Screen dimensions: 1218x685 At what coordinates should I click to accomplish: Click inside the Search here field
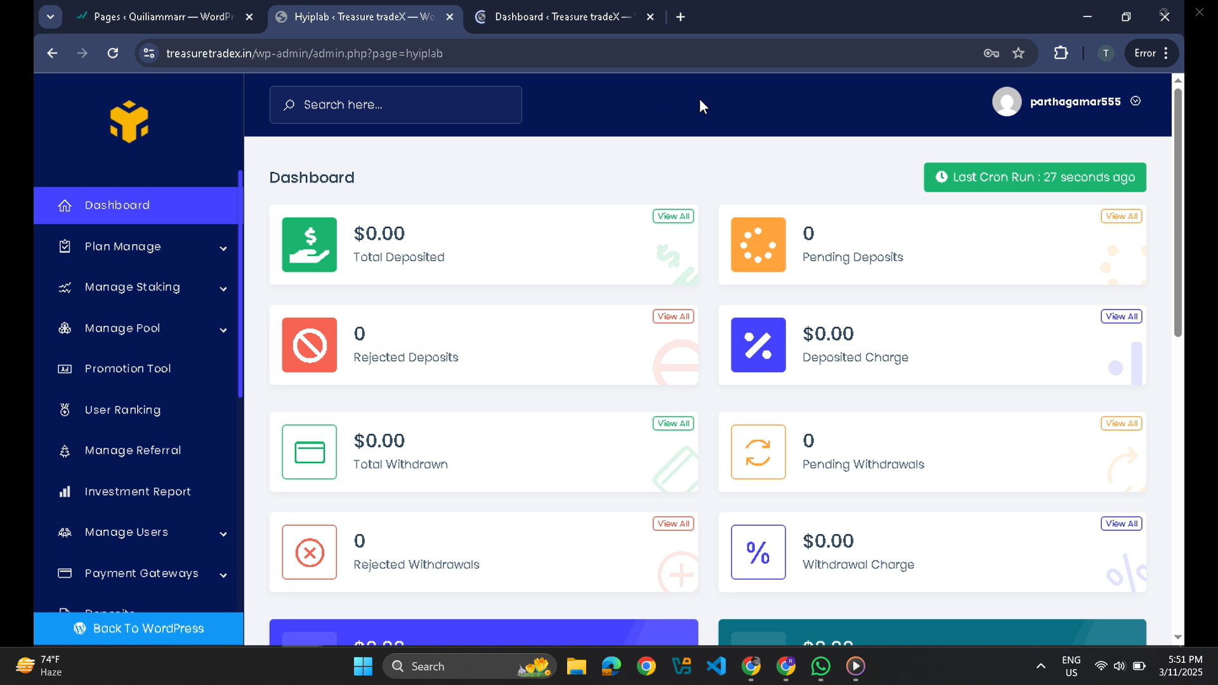[x=395, y=105]
